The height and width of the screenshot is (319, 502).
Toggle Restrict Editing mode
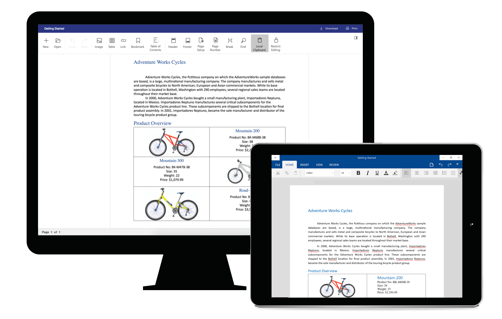(x=276, y=44)
